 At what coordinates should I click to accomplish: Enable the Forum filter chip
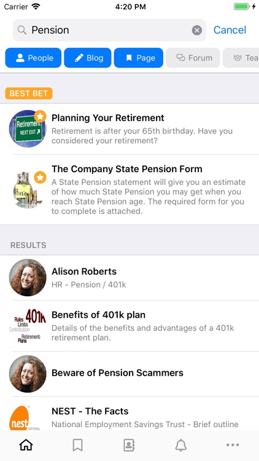tap(193, 58)
